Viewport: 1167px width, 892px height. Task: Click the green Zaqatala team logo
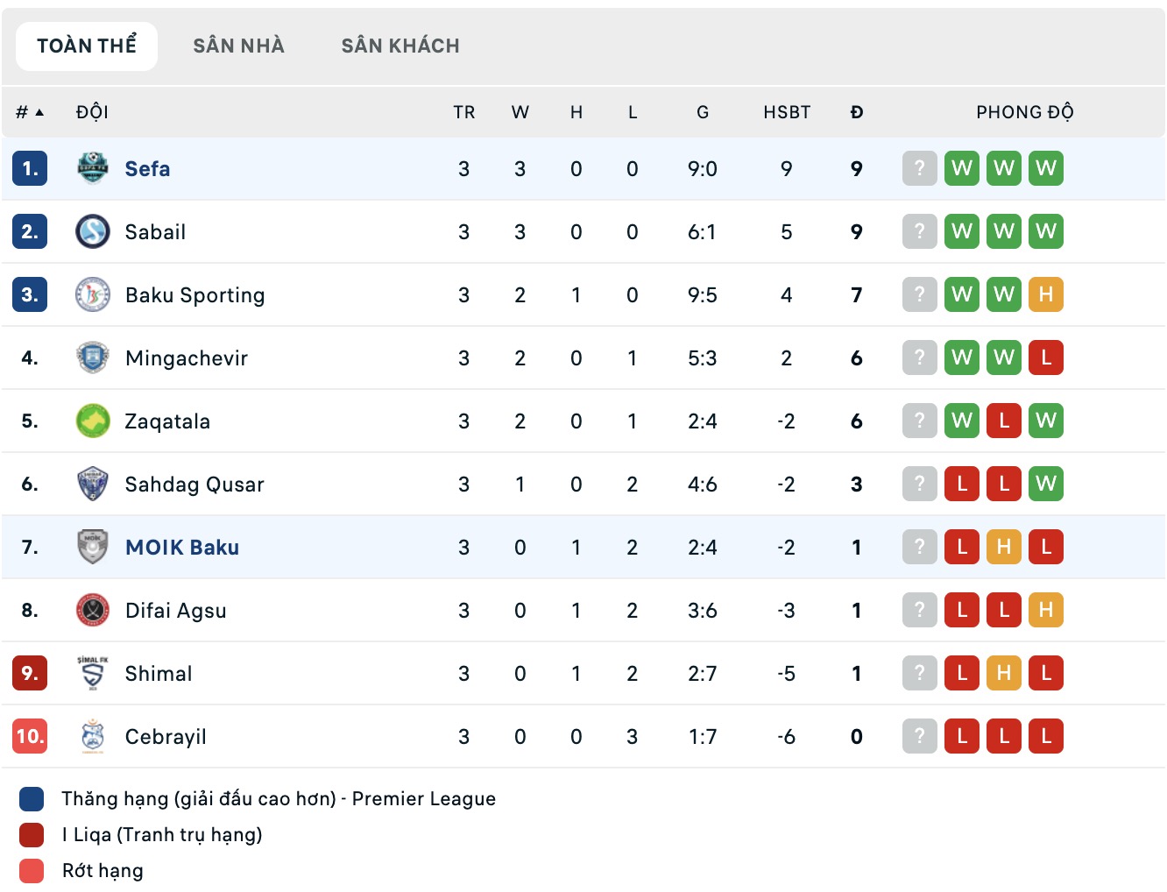(x=92, y=421)
